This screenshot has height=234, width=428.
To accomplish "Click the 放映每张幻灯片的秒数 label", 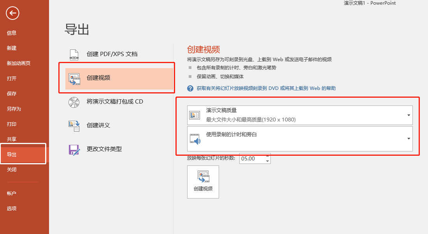I will pyautogui.click(x=211, y=158).
